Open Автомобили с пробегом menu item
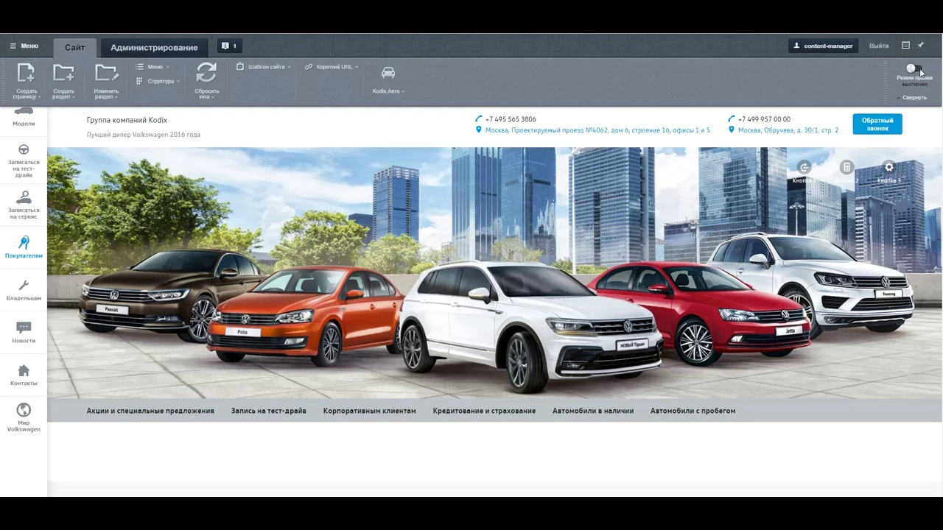The image size is (943, 530). [693, 411]
